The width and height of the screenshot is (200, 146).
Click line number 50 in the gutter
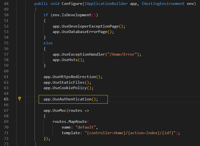(6, 15)
